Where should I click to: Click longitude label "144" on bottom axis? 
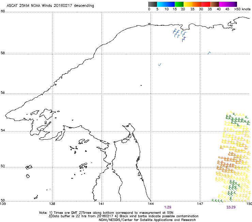tap(151, 204)
